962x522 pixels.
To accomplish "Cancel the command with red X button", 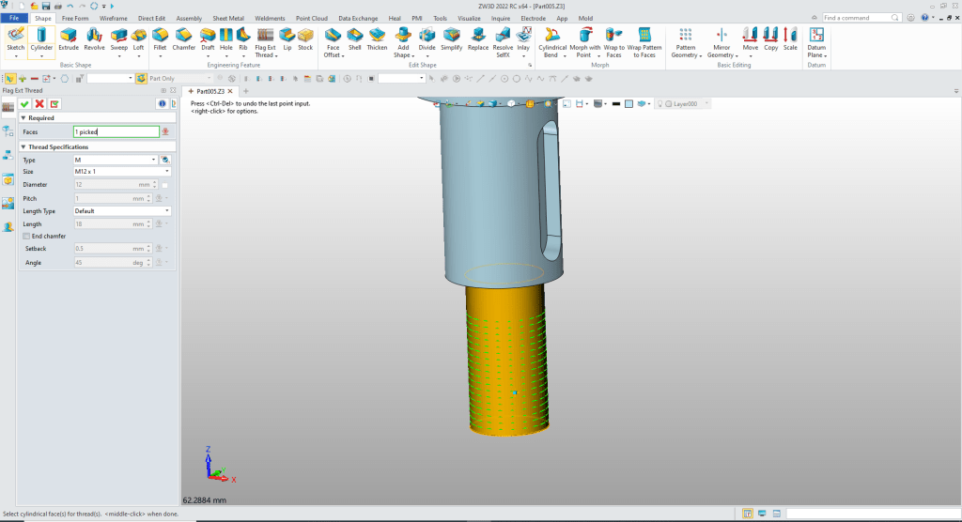I will [x=39, y=103].
